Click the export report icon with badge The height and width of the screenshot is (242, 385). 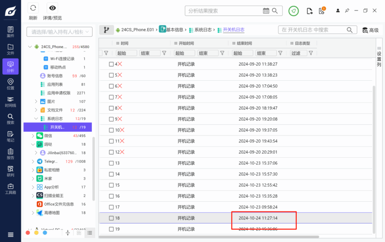click(x=321, y=12)
